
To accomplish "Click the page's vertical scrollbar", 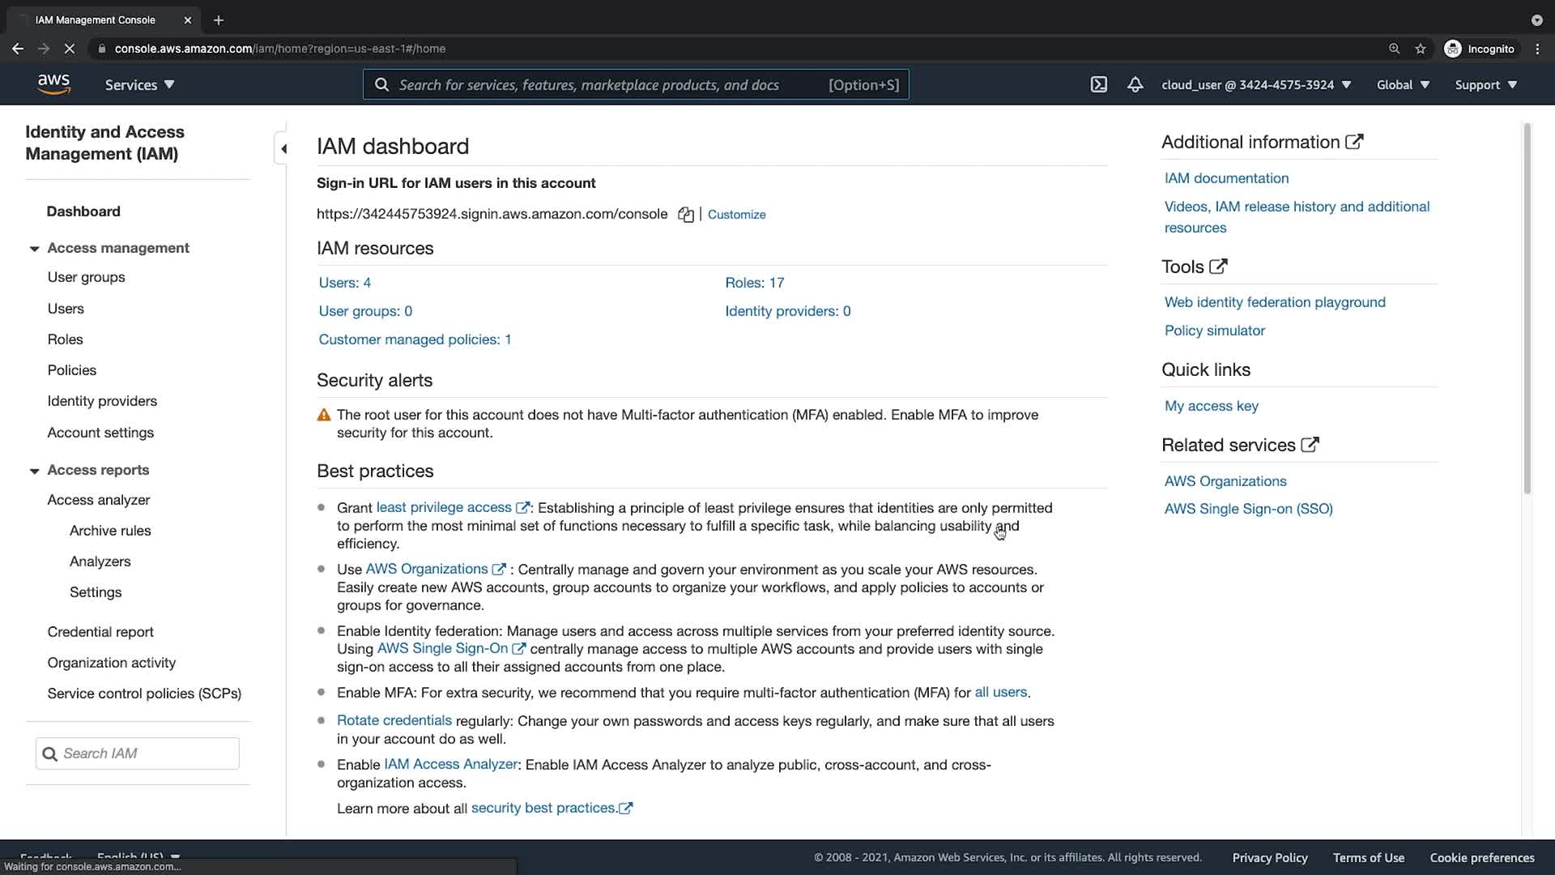I will (1527, 308).
